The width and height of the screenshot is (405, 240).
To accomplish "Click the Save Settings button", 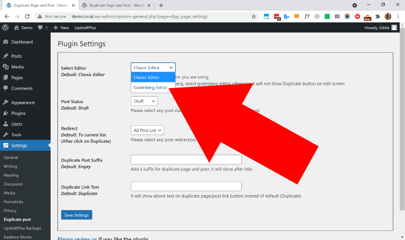I will [77, 215].
